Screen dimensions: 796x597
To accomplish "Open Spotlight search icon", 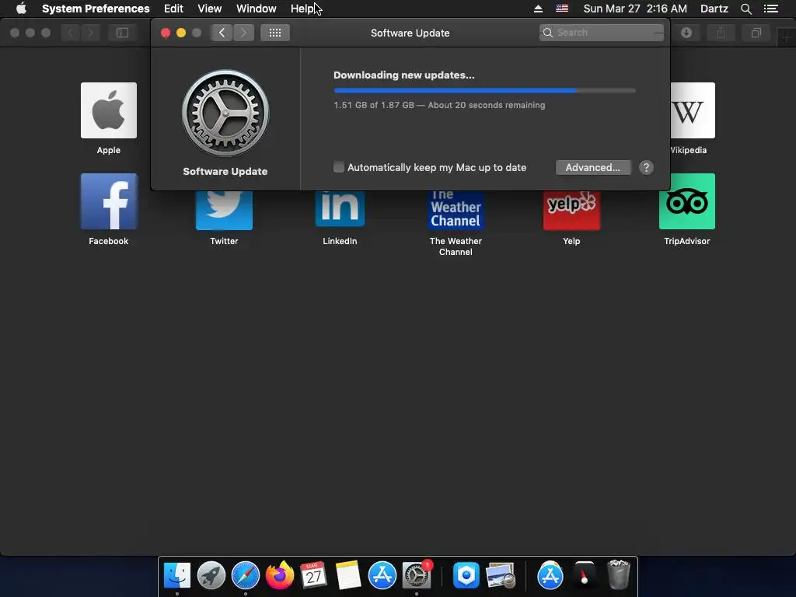I will 745,9.
